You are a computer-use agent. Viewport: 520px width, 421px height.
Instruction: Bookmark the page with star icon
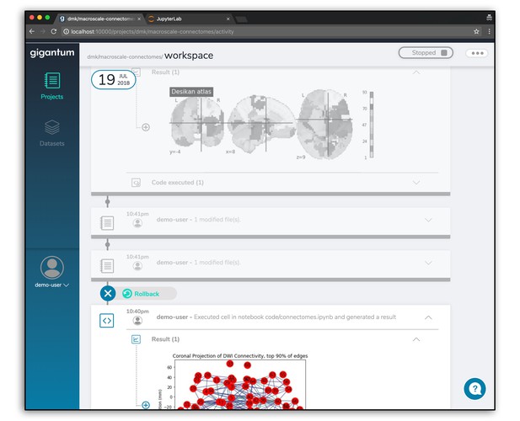[476, 31]
